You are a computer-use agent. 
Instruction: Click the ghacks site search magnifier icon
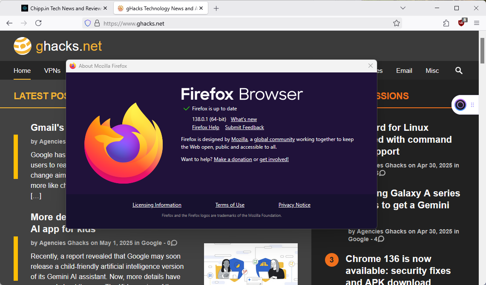[x=459, y=71]
